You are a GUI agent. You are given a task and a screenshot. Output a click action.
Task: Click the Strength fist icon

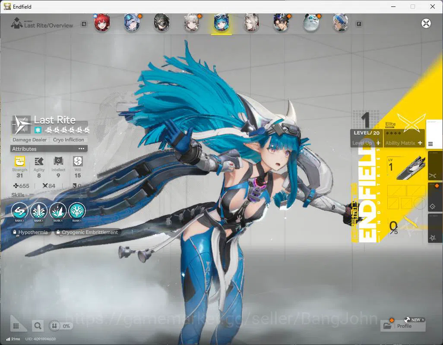20,162
